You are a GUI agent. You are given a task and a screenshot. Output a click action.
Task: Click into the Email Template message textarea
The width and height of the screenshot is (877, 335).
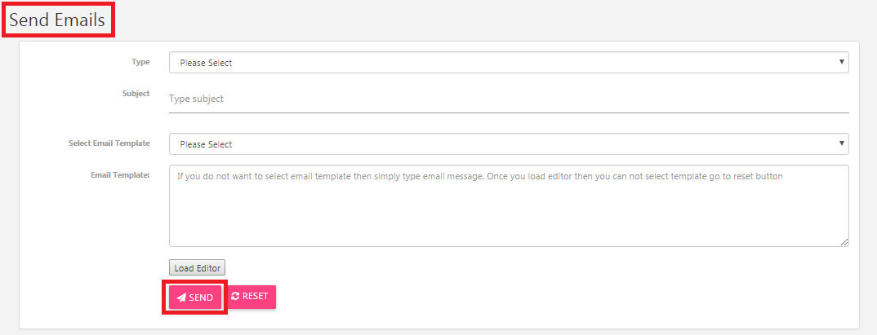click(x=509, y=205)
